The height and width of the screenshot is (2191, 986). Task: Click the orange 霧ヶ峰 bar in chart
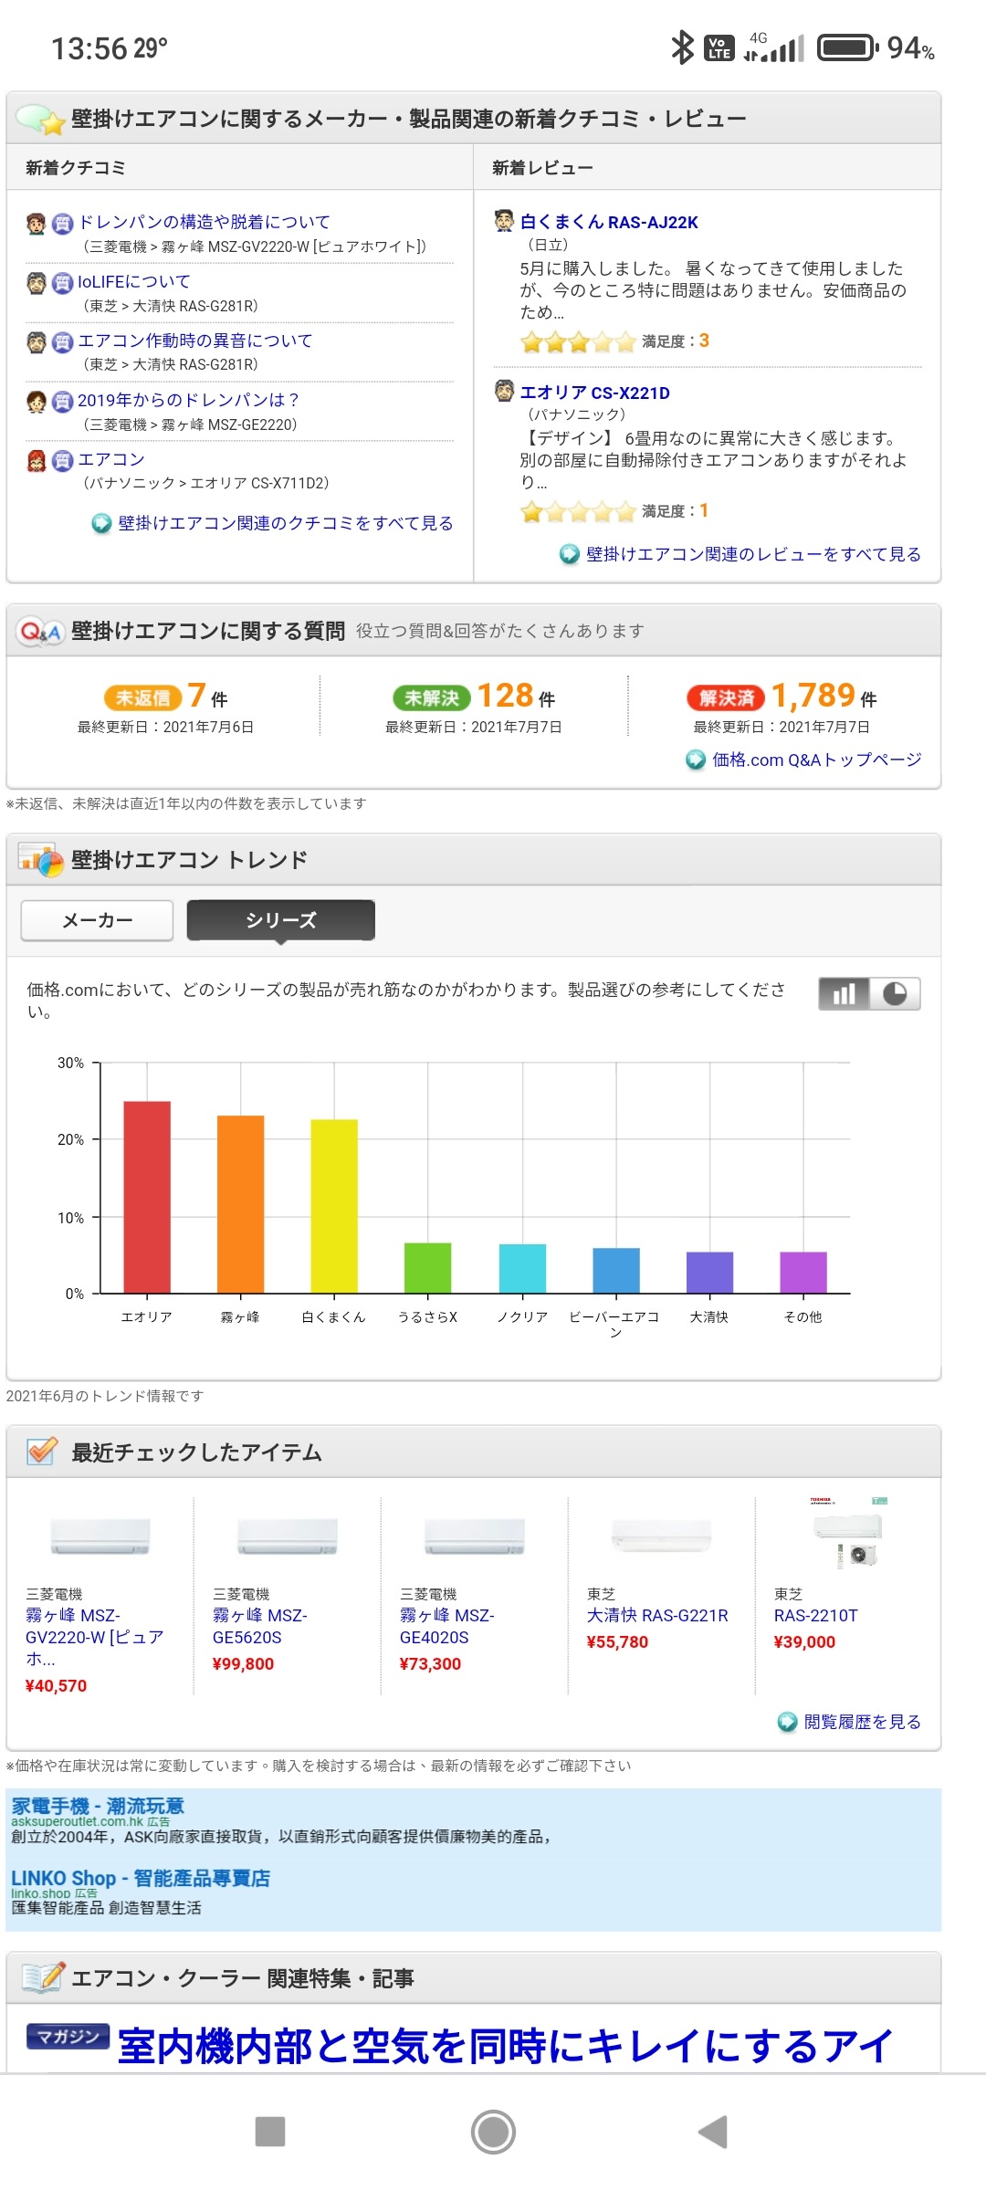coord(240,1204)
